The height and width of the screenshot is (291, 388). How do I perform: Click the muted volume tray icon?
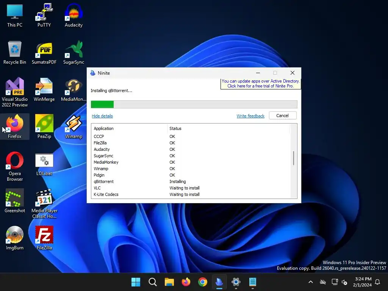(x=344, y=282)
